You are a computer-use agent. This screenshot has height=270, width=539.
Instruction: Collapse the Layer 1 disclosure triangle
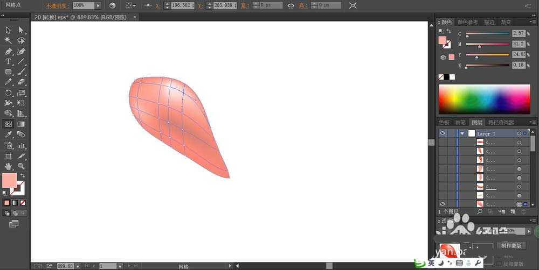tap(462, 133)
